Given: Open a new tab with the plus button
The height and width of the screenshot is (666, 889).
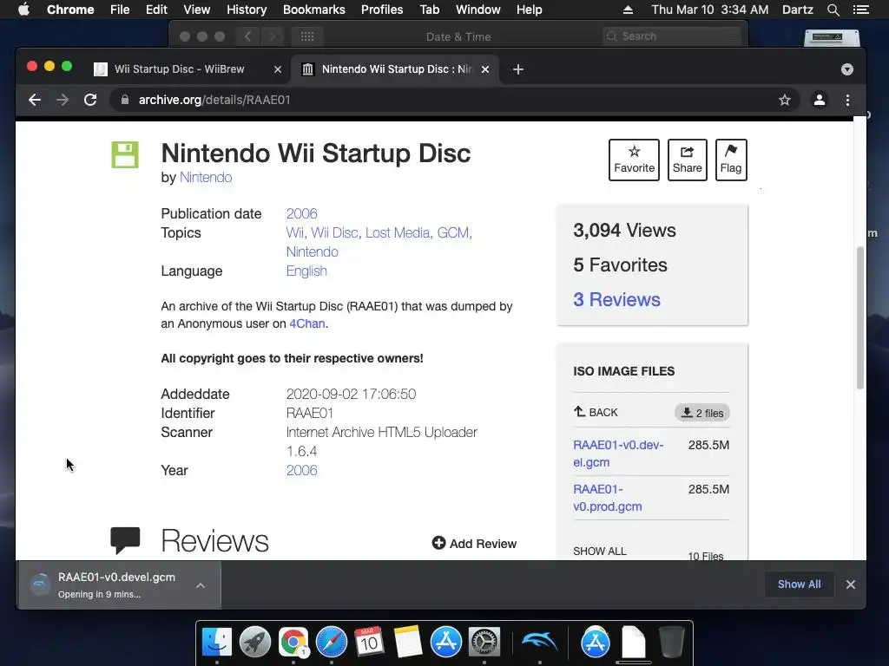Looking at the screenshot, I should [517, 69].
